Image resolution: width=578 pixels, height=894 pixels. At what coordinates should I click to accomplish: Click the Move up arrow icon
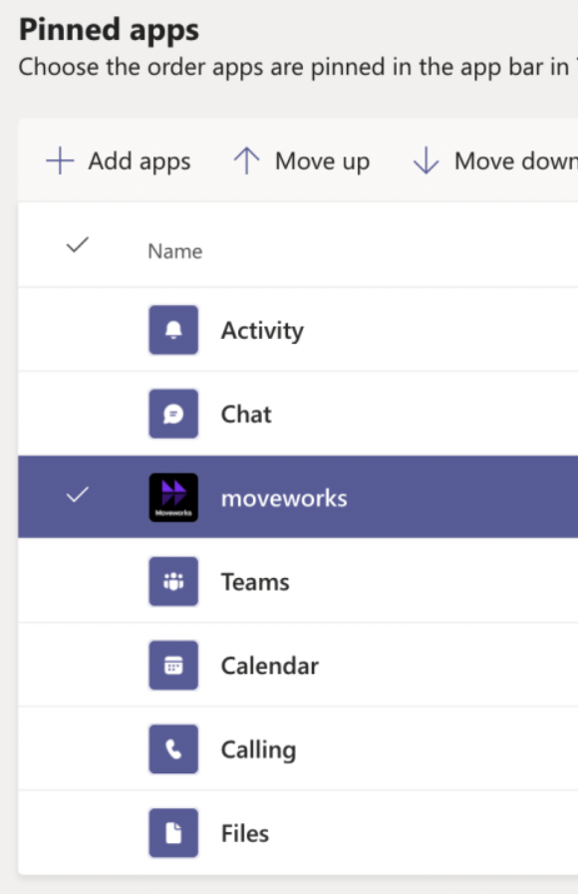246,160
